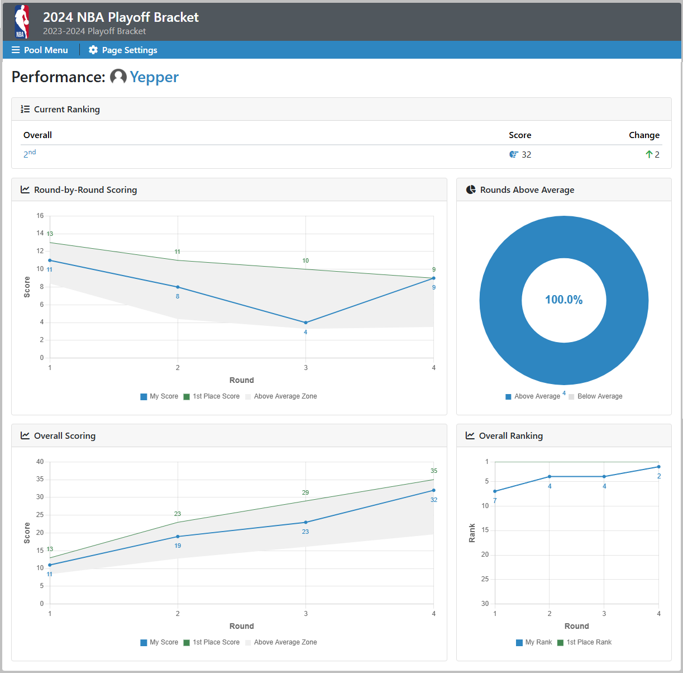The image size is (683, 673).
Task: Toggle Above Average Zone legend in Overall Scoring chart
Action: point(281,642)
